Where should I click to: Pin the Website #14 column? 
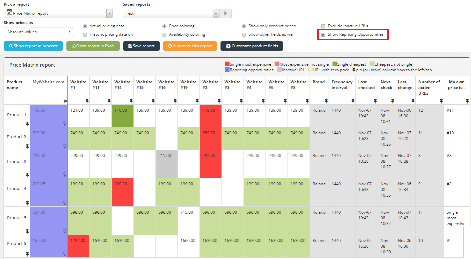tap(131, 101)
